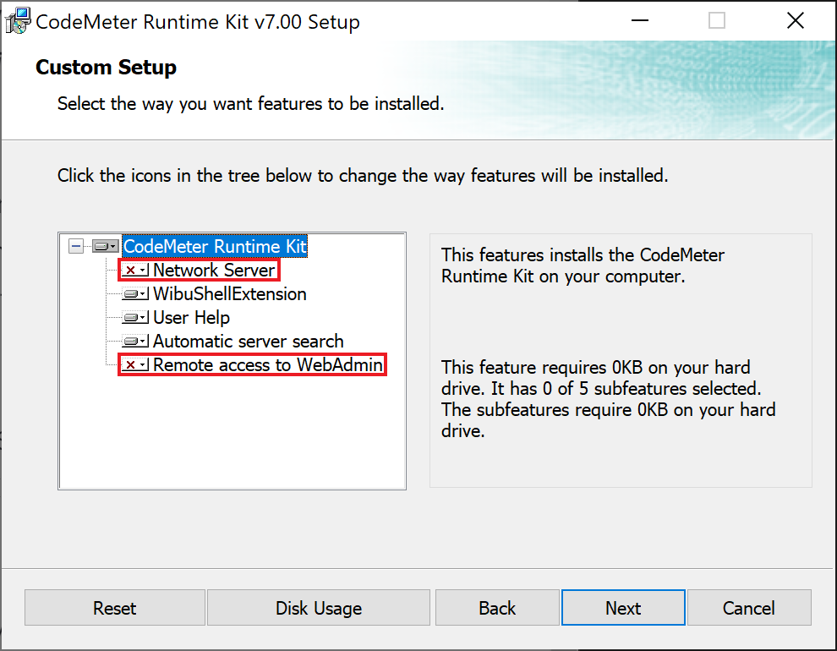Viewport: 837px width, 651px height.
Task: Select the User Help feature label
Action: pos(191,318)
